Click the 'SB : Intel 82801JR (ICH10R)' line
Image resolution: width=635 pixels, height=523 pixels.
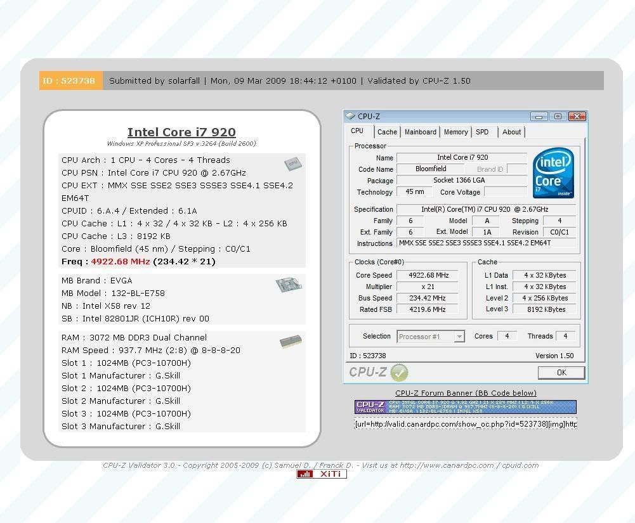(x=135, y=319)
